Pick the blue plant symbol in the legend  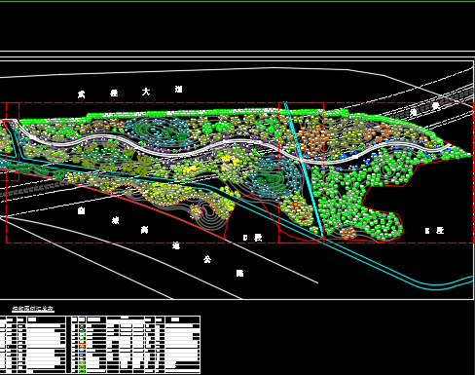pos(82,351)
